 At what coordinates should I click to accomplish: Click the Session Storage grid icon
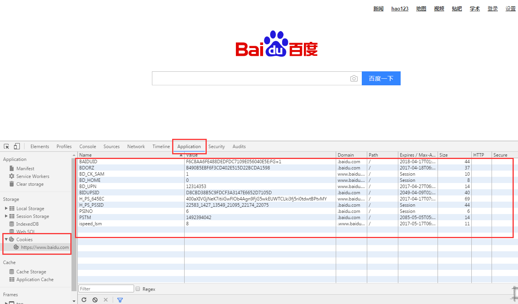click(x=12, y=216)
